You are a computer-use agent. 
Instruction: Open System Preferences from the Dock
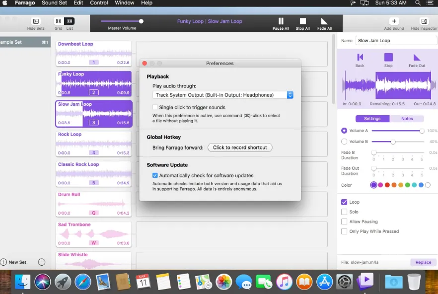(345, 282)
